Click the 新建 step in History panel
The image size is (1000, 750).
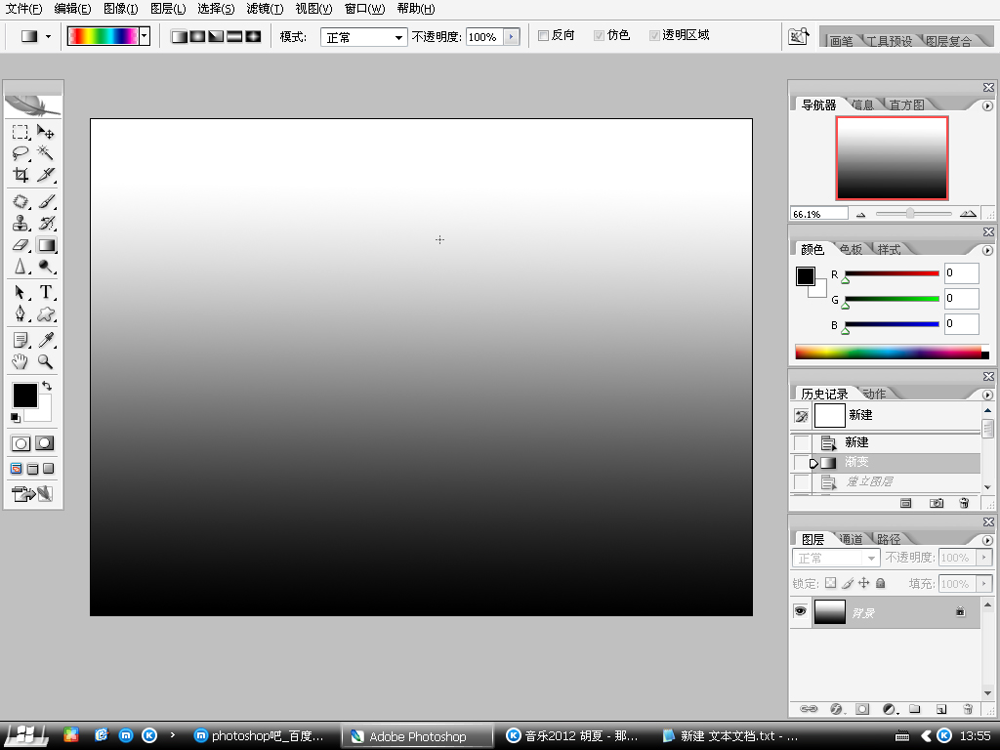[x=856, y=442]
